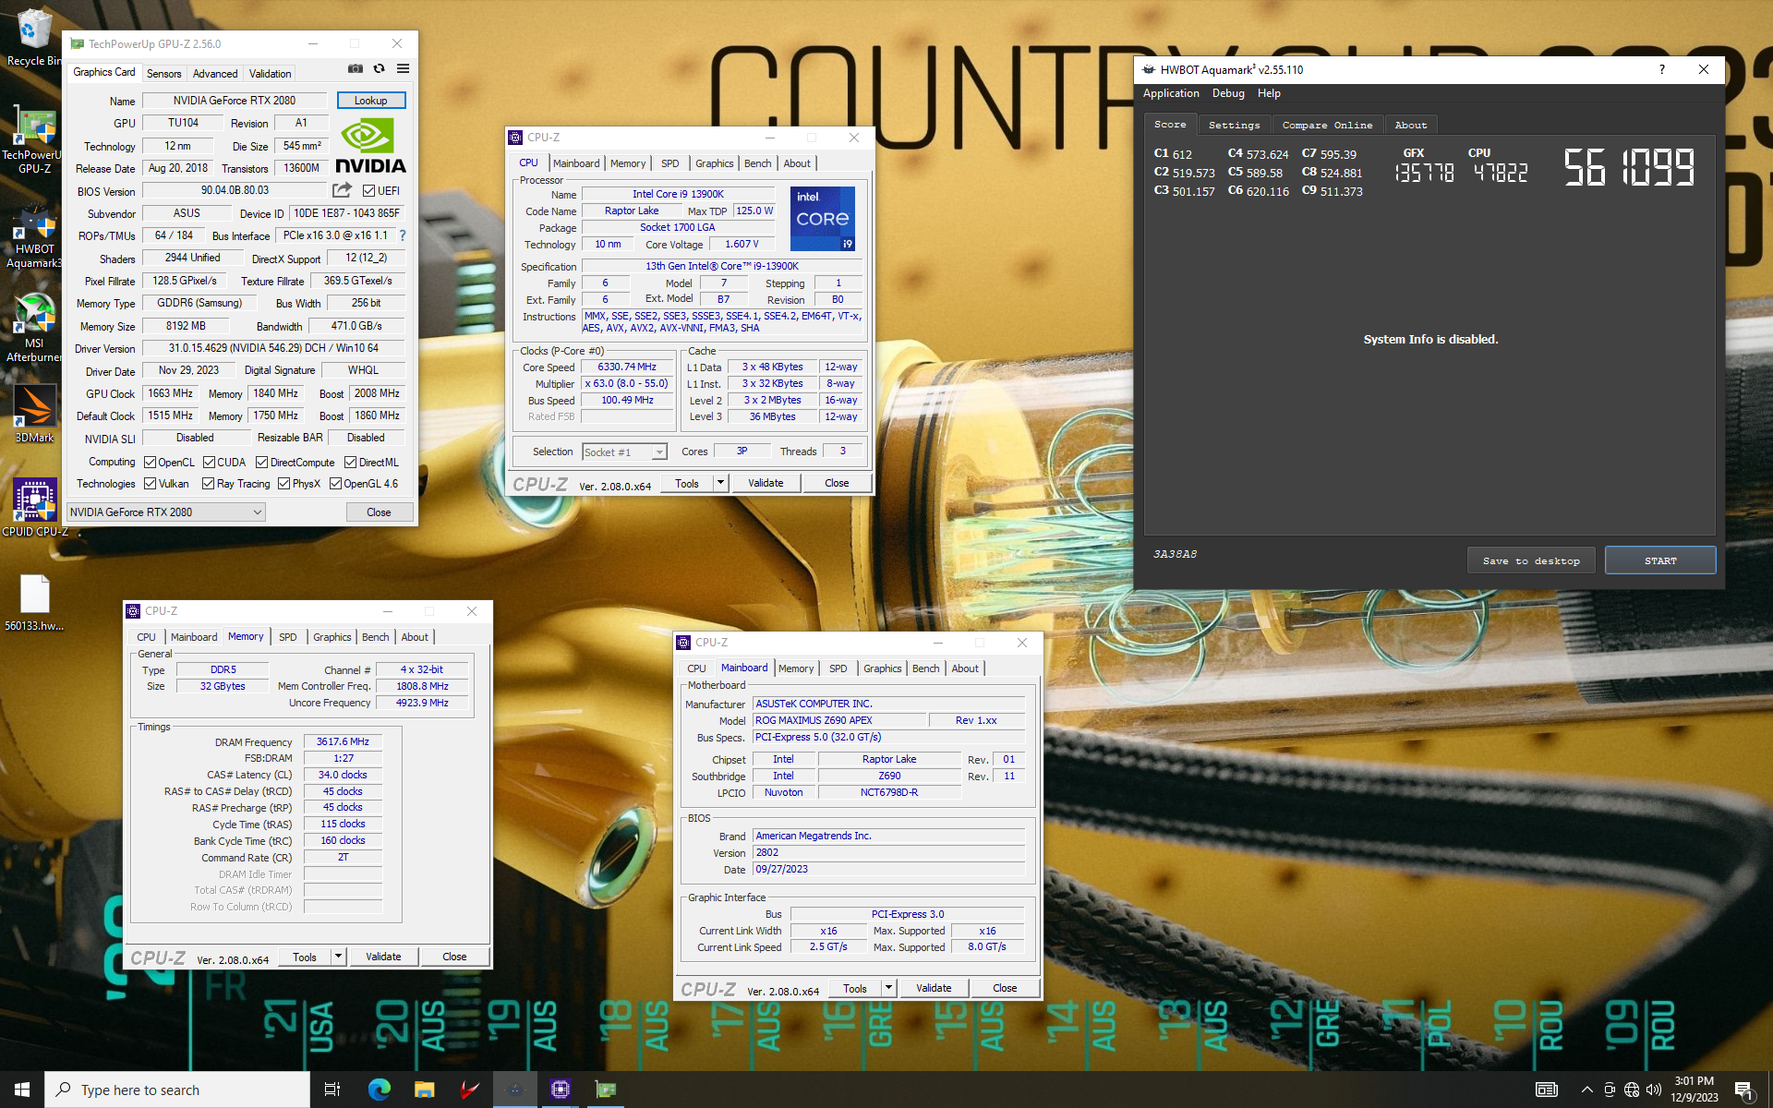Open File Explorer from taskbar
The image size is (1773, 1108).
click(424, 1090)
